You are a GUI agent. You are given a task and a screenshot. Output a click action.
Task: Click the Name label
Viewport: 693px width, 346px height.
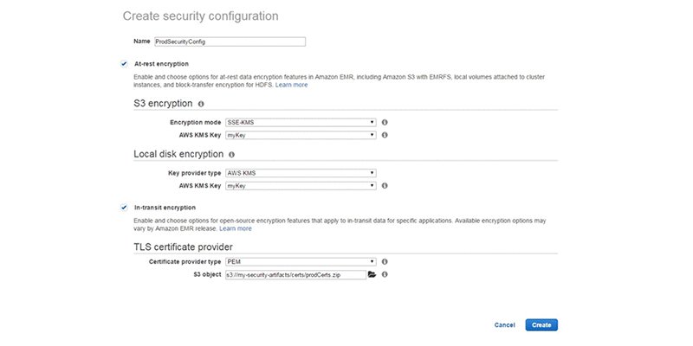tap(142, 41)
